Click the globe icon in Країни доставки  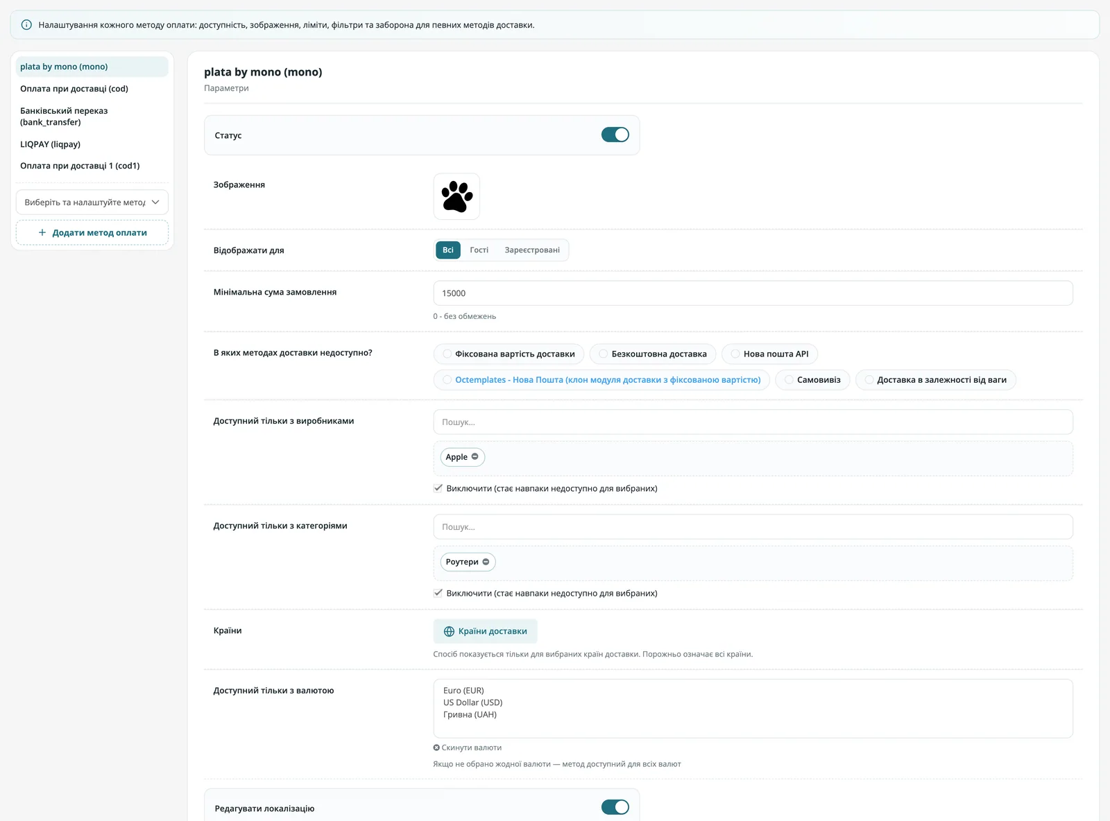click(449, 631)
